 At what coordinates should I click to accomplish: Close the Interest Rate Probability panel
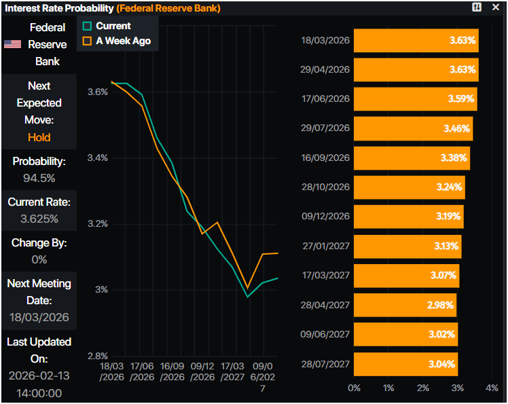[x=496, y=7]
